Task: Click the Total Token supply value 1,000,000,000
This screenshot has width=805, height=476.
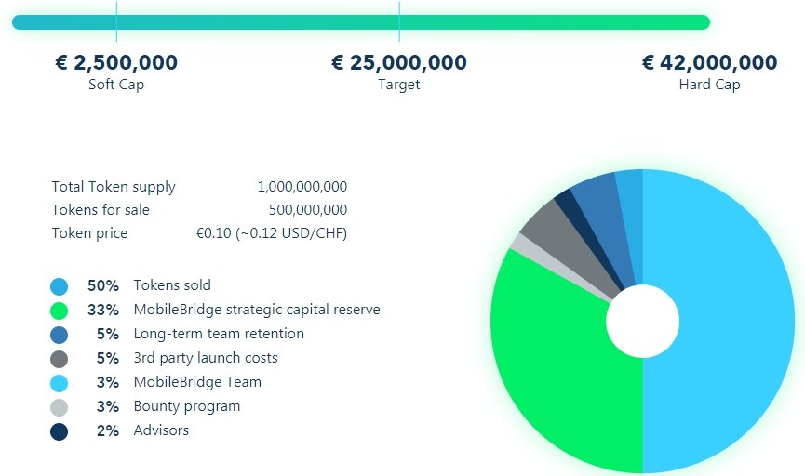Action: coord(302,187)
